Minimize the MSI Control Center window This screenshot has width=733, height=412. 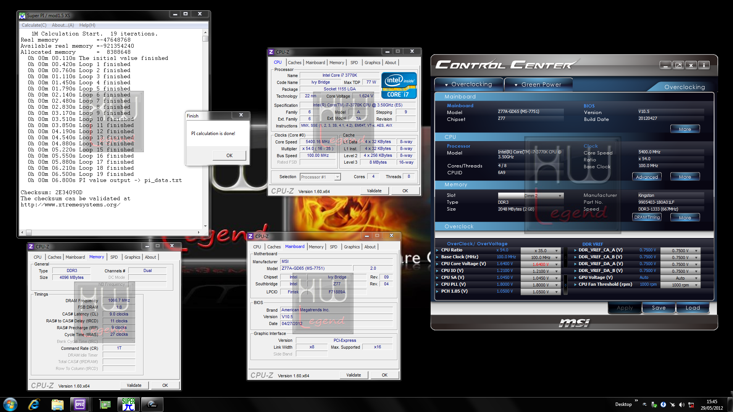coord(665,65)
